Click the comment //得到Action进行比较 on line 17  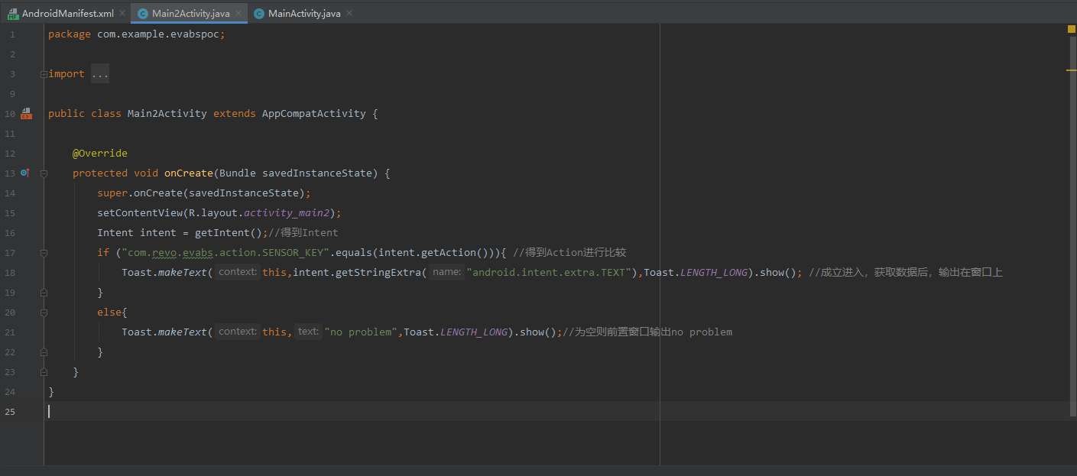point(569,253)
